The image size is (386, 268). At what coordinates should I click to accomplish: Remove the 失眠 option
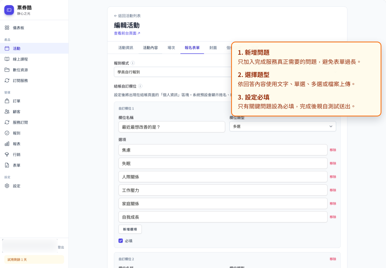333,163
